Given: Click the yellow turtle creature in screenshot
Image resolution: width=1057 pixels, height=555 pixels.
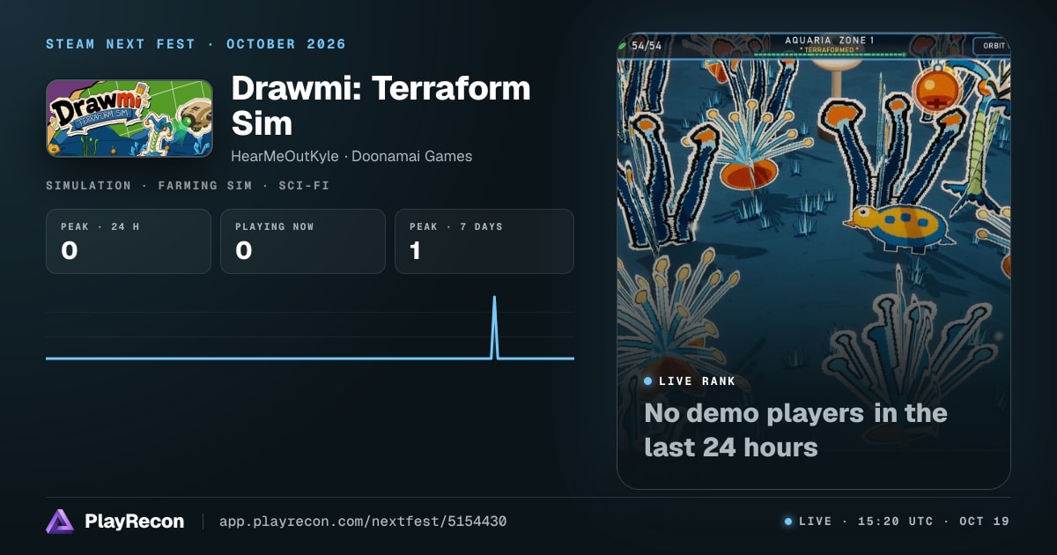Looking at the screenshot, I should [898, 227].
